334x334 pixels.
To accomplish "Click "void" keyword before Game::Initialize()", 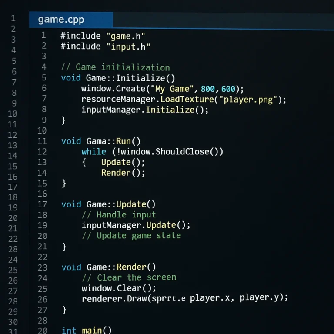I will click(71, 78).
